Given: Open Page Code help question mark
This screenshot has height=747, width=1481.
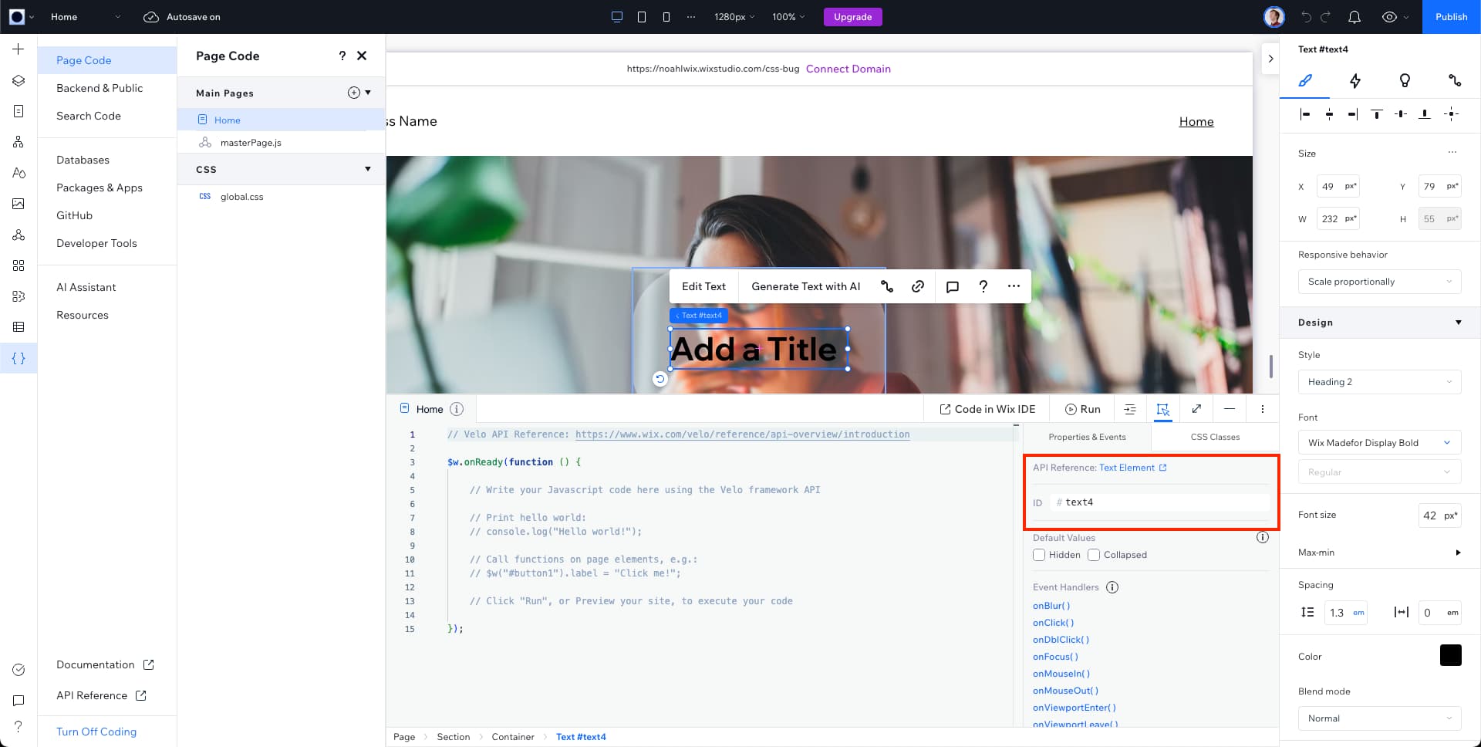Looking at the screenshot, I should click(342, 56).
